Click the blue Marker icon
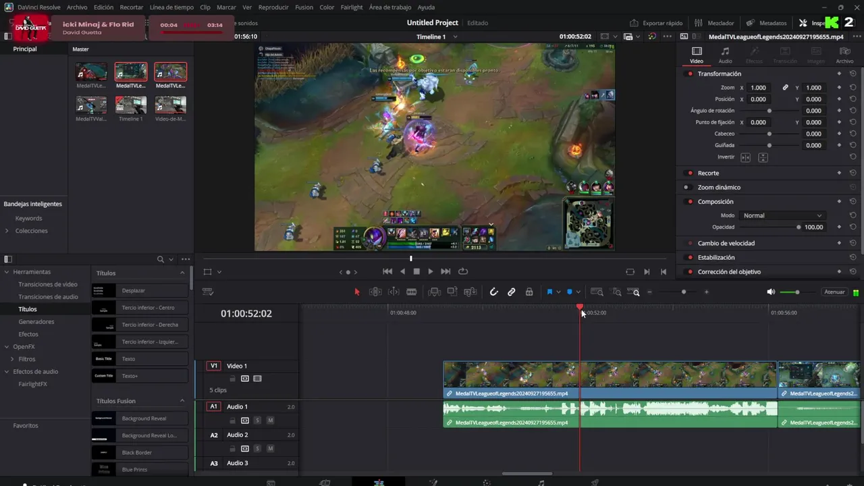Image resolution: width=864 pixels, height=486 pixels. [570, 292]
